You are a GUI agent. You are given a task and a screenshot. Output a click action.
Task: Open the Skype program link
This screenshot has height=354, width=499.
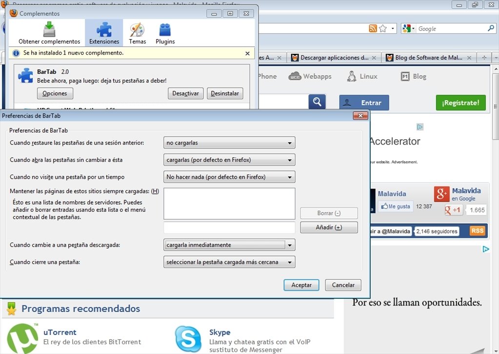(x=220, y=333)
